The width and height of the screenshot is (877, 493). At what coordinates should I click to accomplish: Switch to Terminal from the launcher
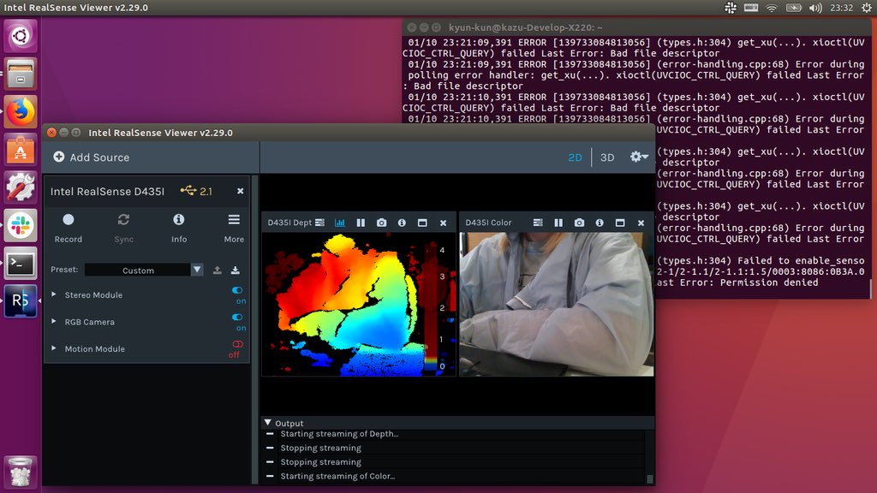click(x=21, y=264)
